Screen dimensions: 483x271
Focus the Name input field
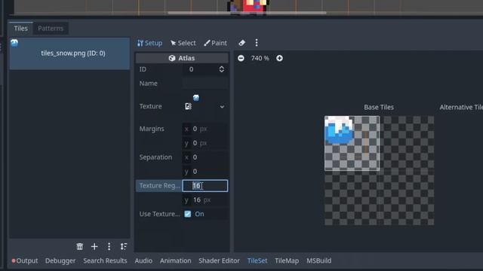coord(205,84)
